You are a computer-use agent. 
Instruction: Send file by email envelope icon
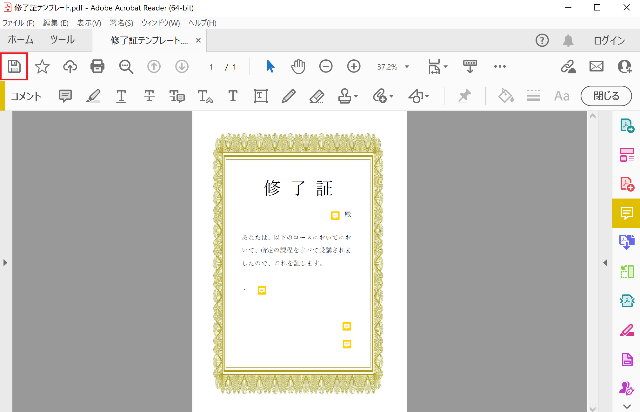(597, 66)
